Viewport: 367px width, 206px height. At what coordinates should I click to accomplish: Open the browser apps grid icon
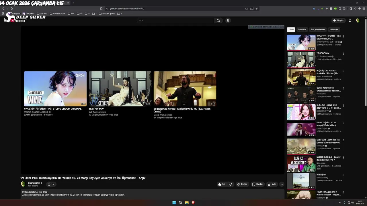point(3,13)
